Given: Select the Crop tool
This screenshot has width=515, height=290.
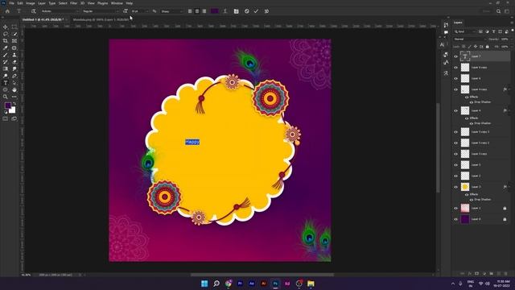Looking at the screenshot, I should coord(6,41).
